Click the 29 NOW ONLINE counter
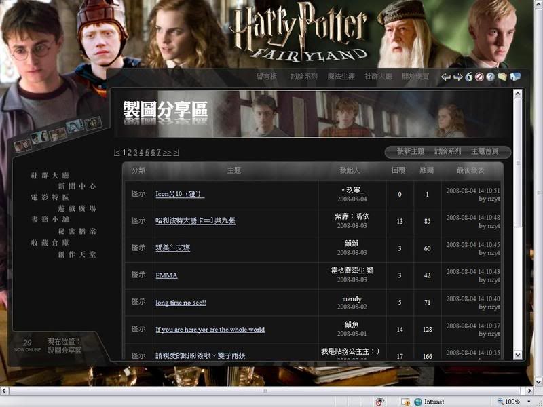Image resolution: width=543 pixels, height=407 pixels. 27,345
